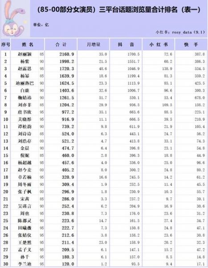208x268 pixels.
Task: Click the total value 1998.2
Action: pyautogui.click(x=67, y=61)
